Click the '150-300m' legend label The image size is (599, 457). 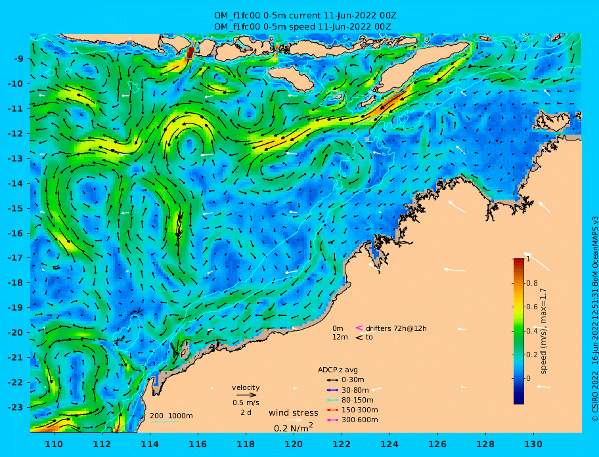pos(359,410)
